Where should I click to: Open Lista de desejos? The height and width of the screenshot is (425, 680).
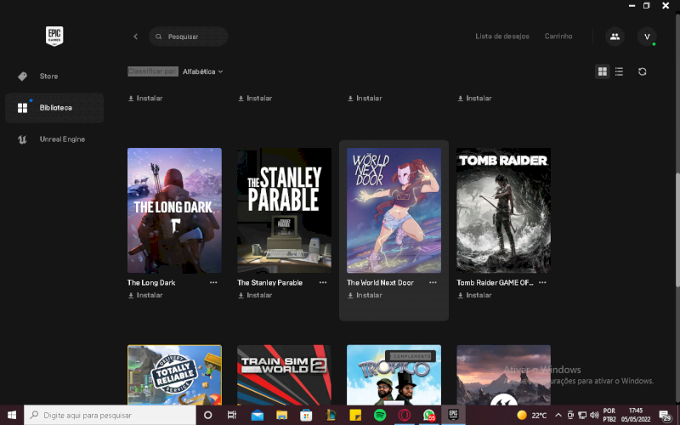[x=502, y=37]
